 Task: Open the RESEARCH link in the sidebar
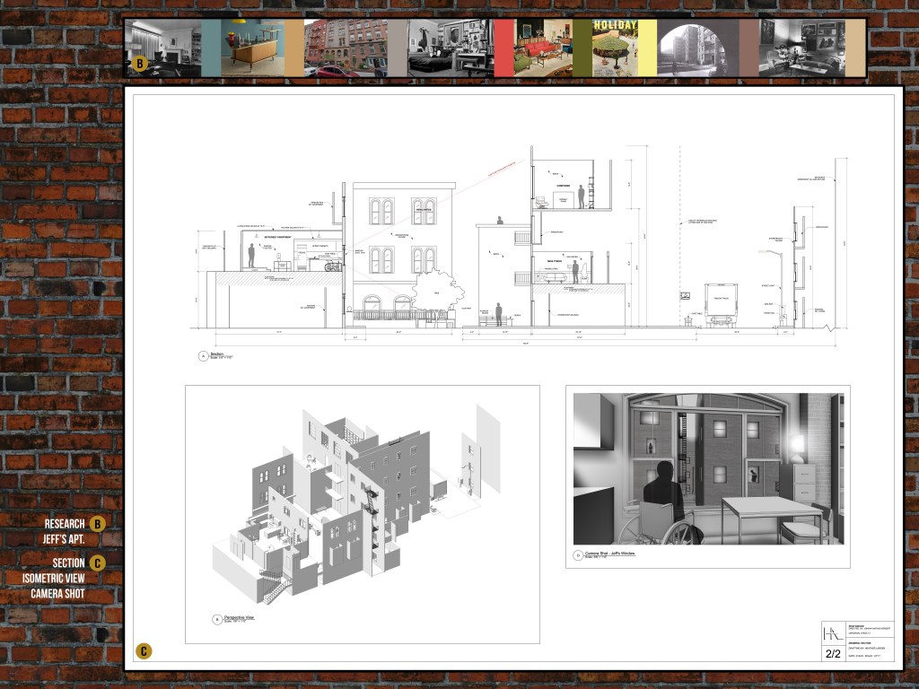(65, 524)
